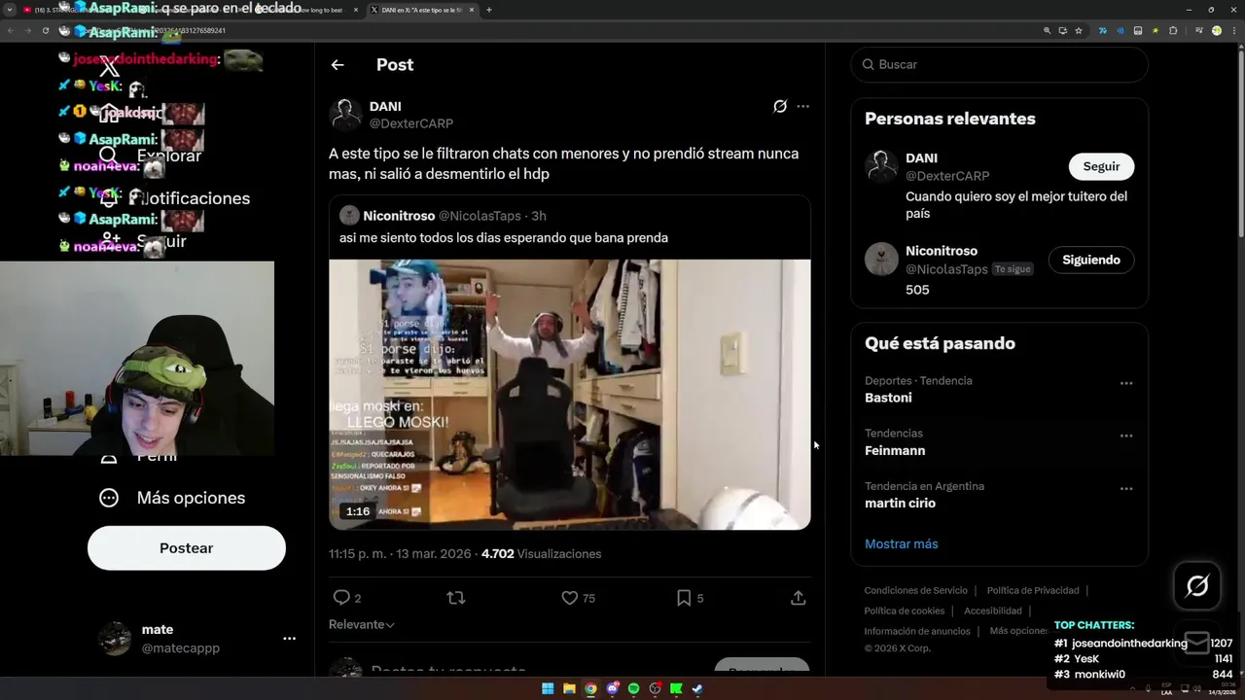Open Spotify from the taskbar
The height and width of the screenshot is (700, 1245).
pos(633,688)
